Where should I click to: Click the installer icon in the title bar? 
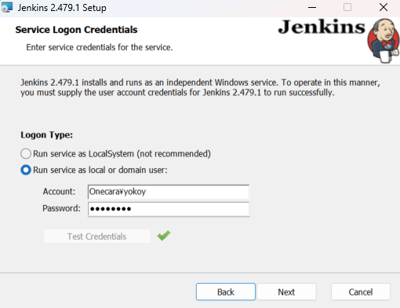[7, 7]
